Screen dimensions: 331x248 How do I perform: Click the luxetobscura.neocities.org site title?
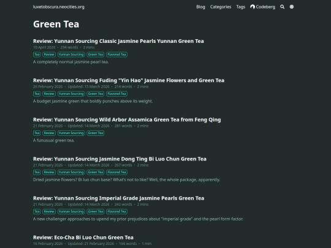(x=59, y=7)
